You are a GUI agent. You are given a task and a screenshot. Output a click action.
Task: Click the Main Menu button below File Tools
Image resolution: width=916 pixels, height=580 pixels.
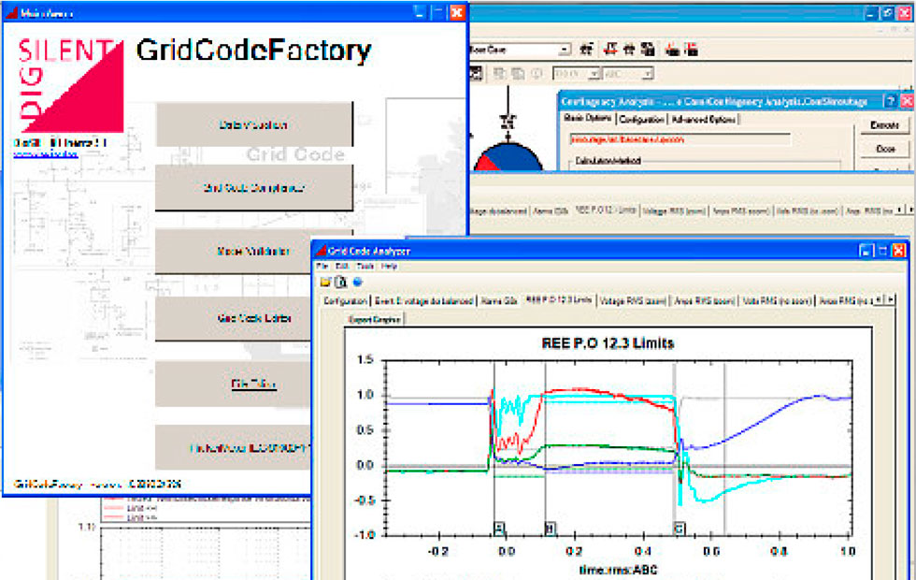click(x=234, y=448)
